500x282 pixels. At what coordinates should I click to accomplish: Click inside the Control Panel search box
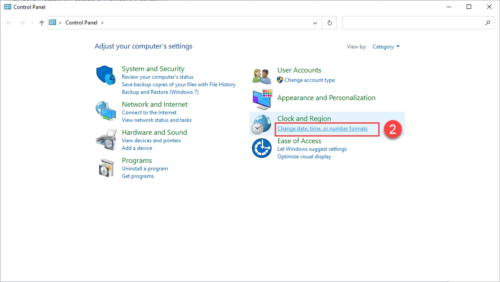coord(413,23)
